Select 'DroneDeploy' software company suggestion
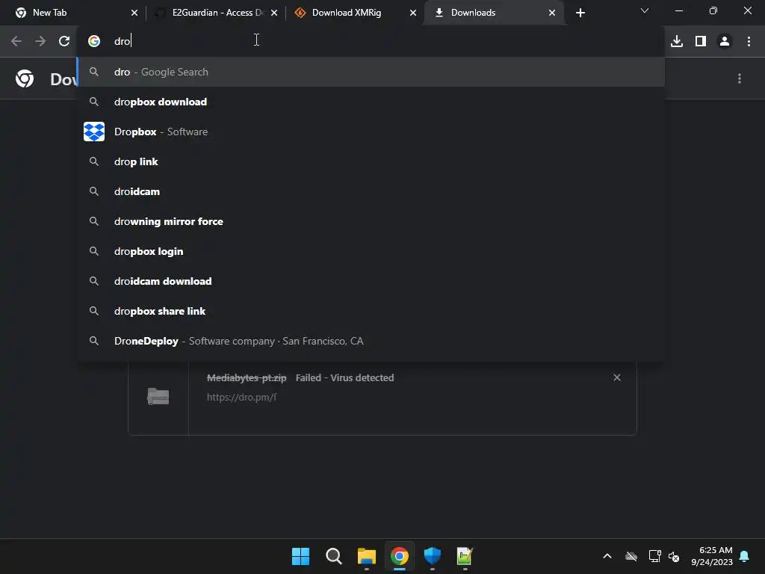This screenshot has width=765, height=574. click(371, 341)
